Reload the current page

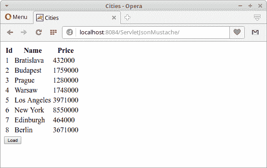pyautogui.click(x=38, y=32)
